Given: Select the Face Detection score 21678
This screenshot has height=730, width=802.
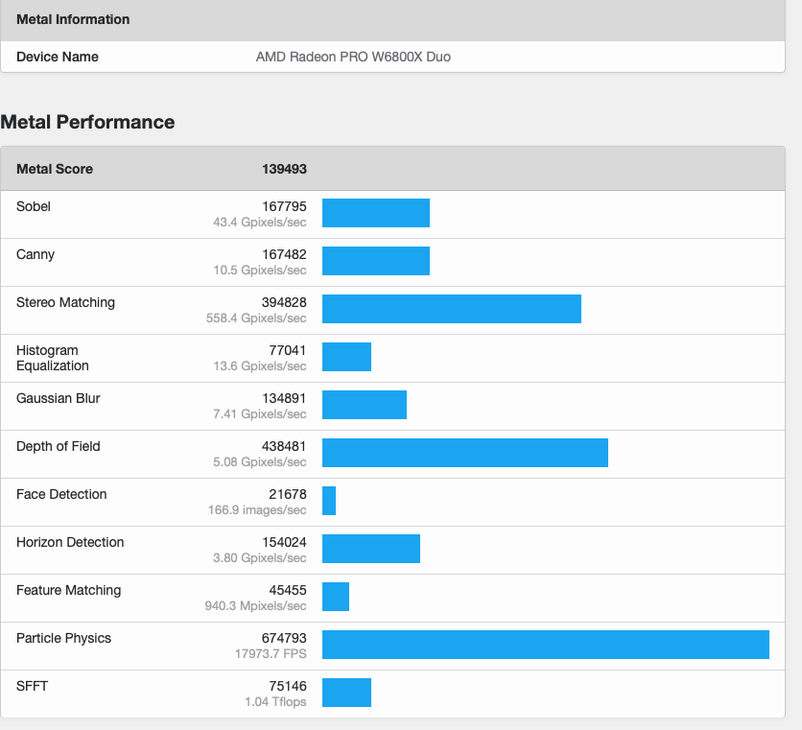Looking at the screenshot, I should (x=288, y=495).
